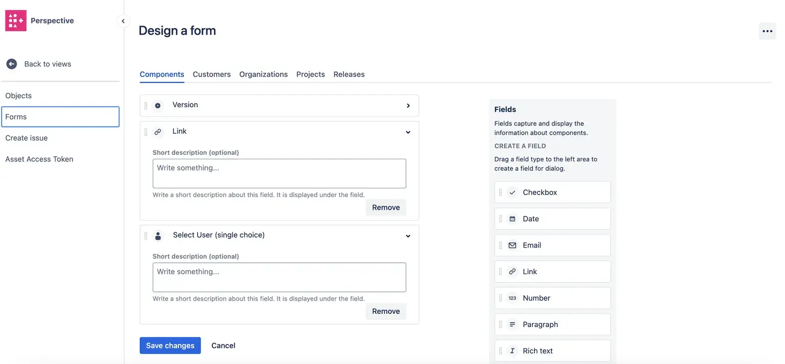Click the Back to views arrow icon
The height and width of the screenshot is (364, 785).
[12, 64]
